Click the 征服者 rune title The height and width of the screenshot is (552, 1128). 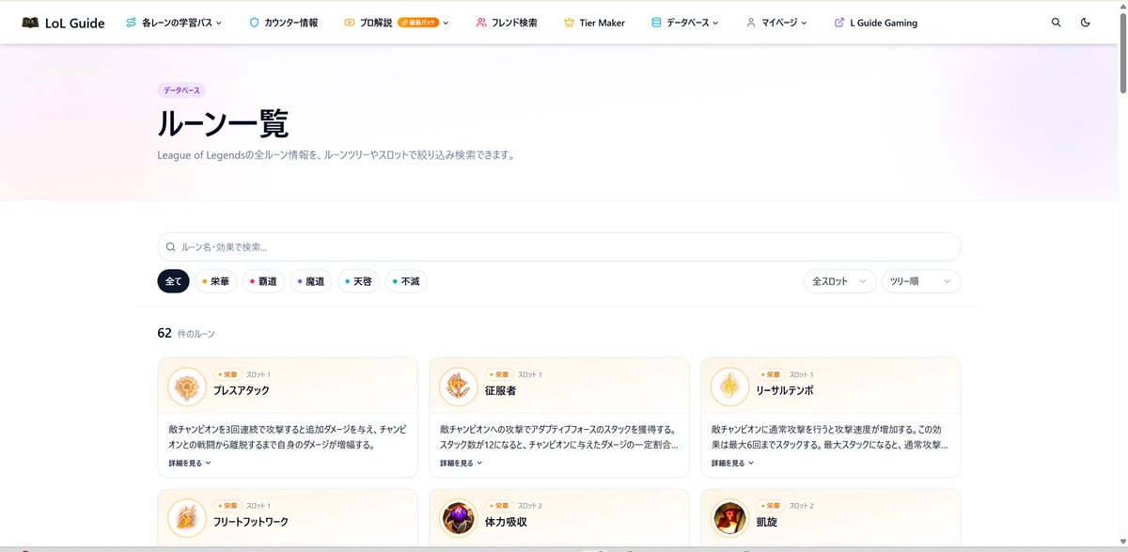[500, 390]
